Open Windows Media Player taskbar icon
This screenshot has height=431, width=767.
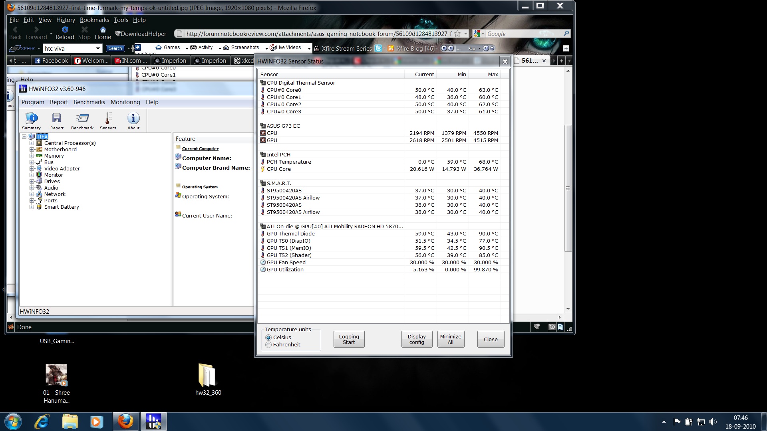tap(96, 422)
